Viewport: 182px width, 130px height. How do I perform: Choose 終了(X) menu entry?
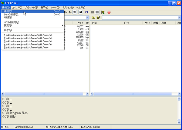[x=32, y=30]
